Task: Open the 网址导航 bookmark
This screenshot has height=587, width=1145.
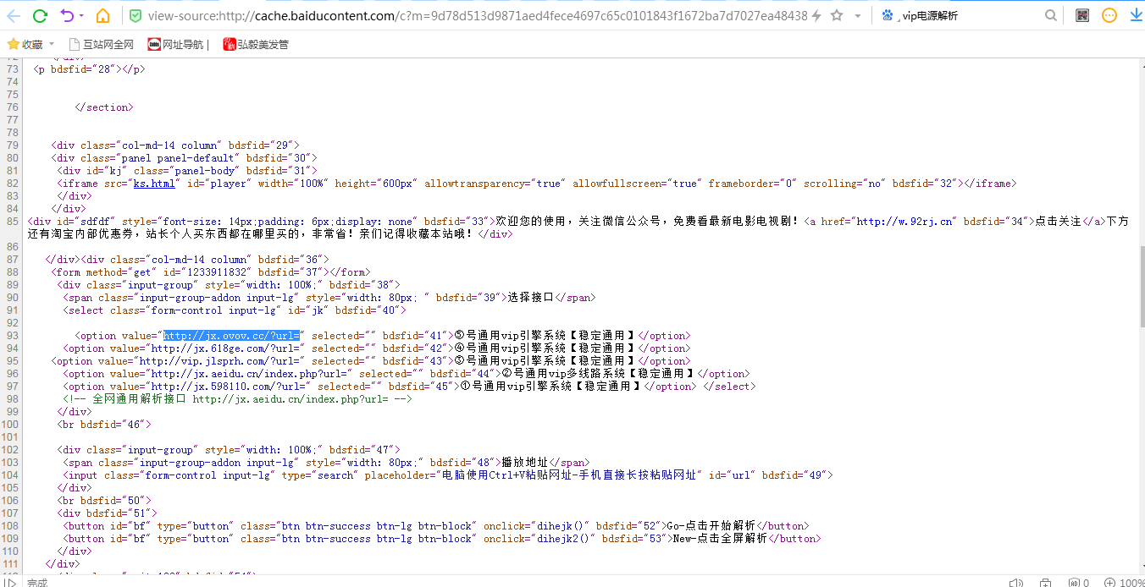Action: [177, 44]
